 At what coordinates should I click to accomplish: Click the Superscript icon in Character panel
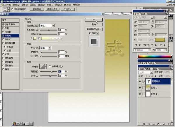[x=152, y=45]
